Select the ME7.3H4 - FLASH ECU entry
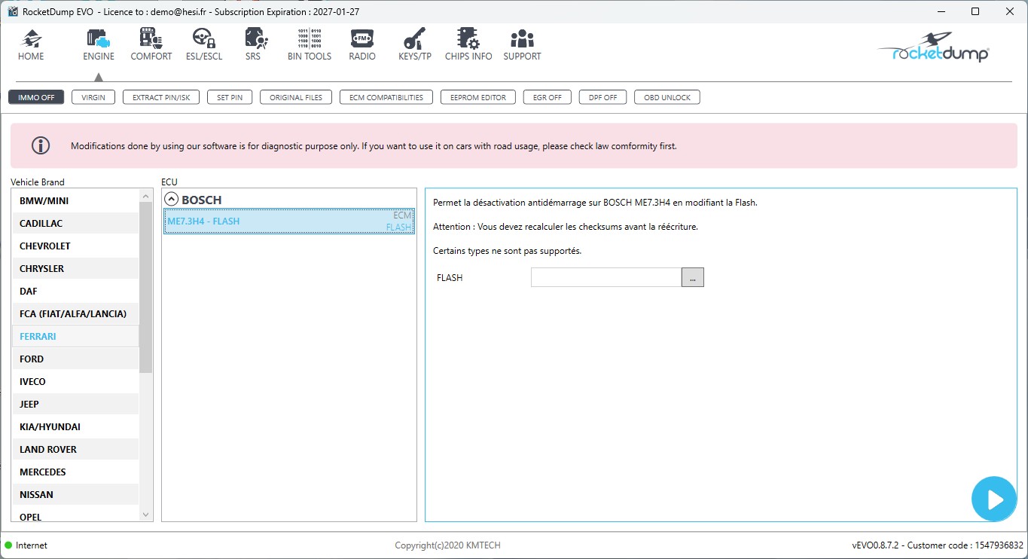The width and height of the screenshot is (1028, 559). 289,221
